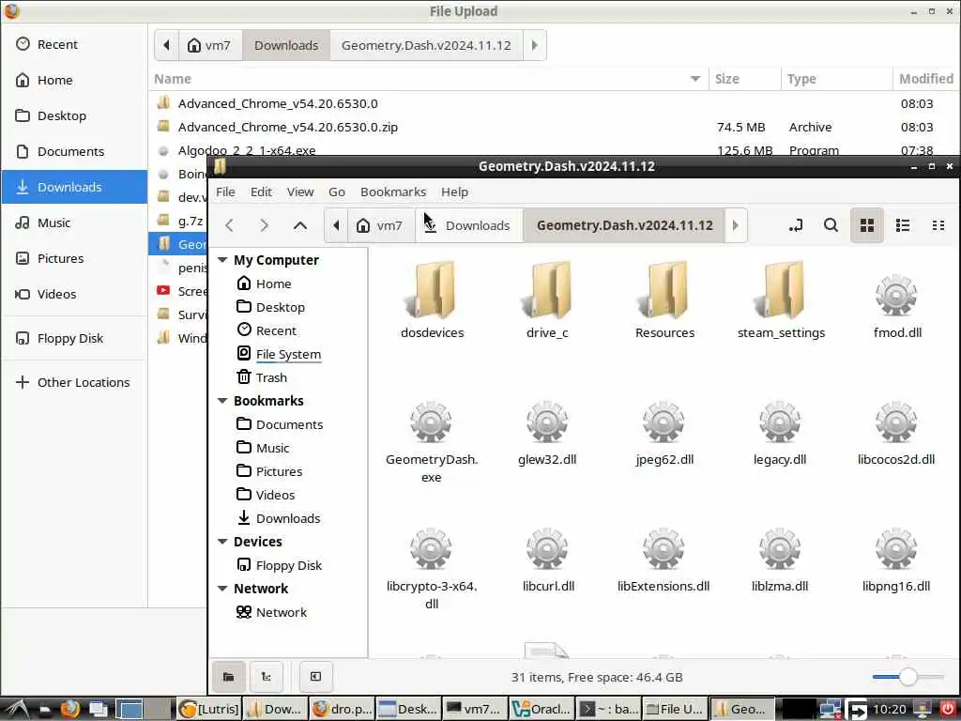Click Firefox launcher in taskbar
This screenshot has width=961, height=721.
(69, 709)
